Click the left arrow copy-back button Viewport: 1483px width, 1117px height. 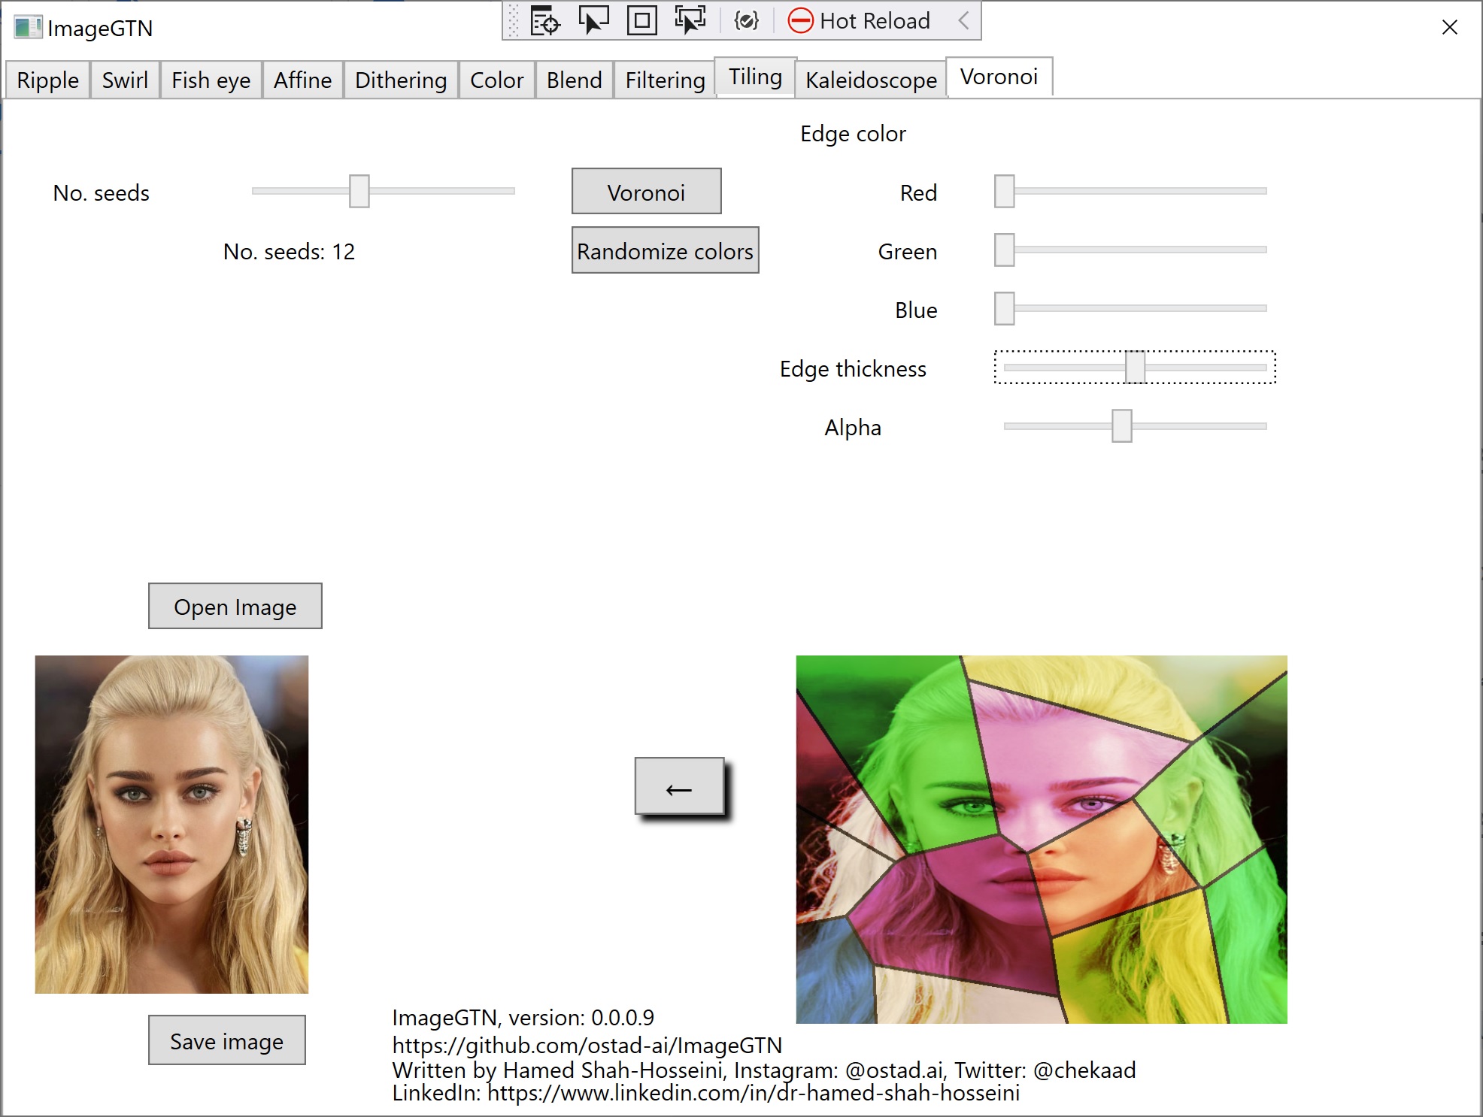pos(679,786)
